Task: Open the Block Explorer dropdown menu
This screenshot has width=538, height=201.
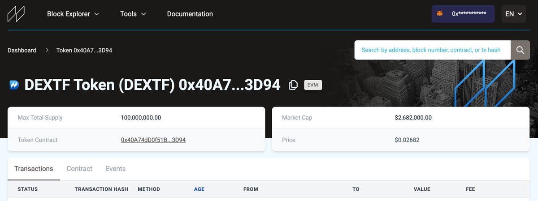Action: tap(73, 14)
